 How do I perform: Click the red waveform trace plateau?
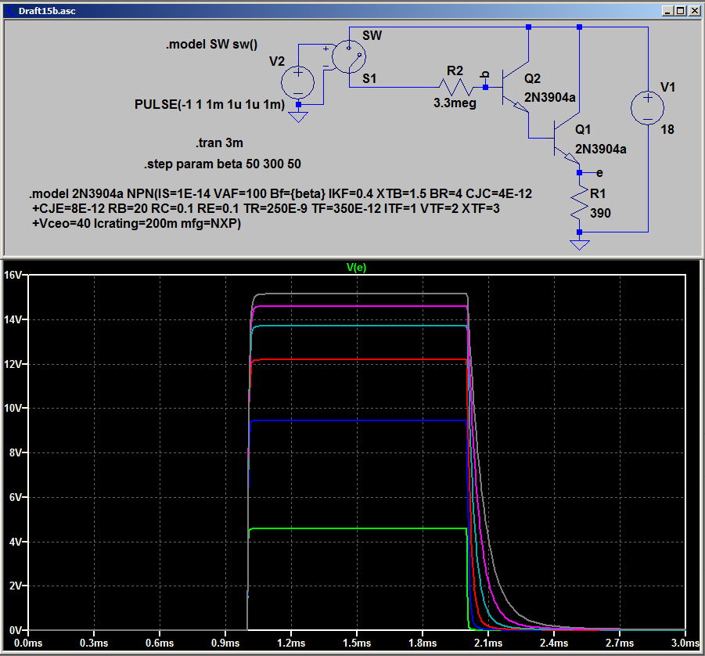[358, 359]
